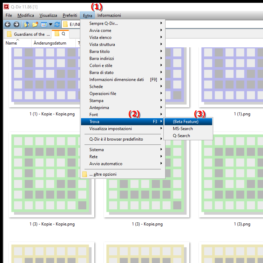
Task: Expand the Barra titolo submenu
Action: click(123, 52)
